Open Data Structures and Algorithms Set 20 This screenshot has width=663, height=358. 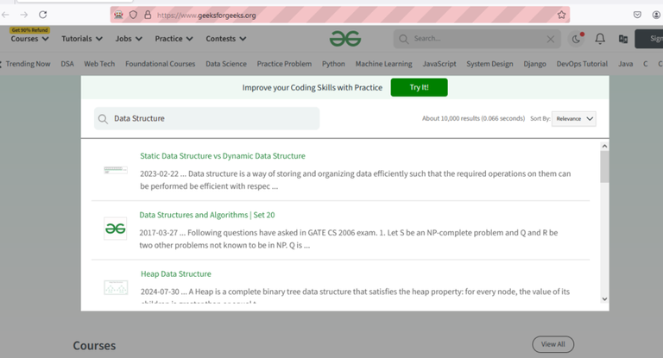(207, 215)
